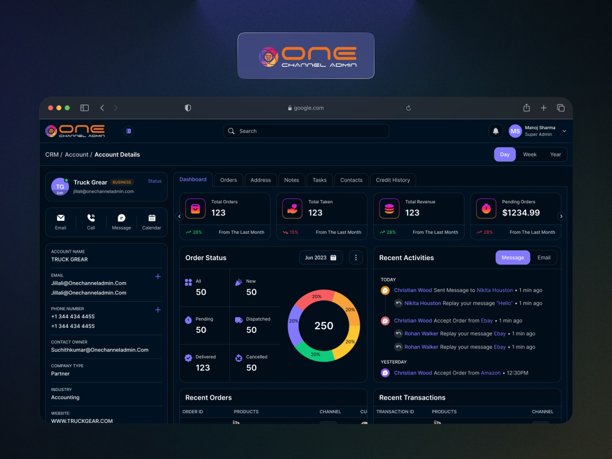Image resolution: width=612 pixels, height=459 pixels.
Task: Click the TG account avatar
Action: (x=60, y=187)
